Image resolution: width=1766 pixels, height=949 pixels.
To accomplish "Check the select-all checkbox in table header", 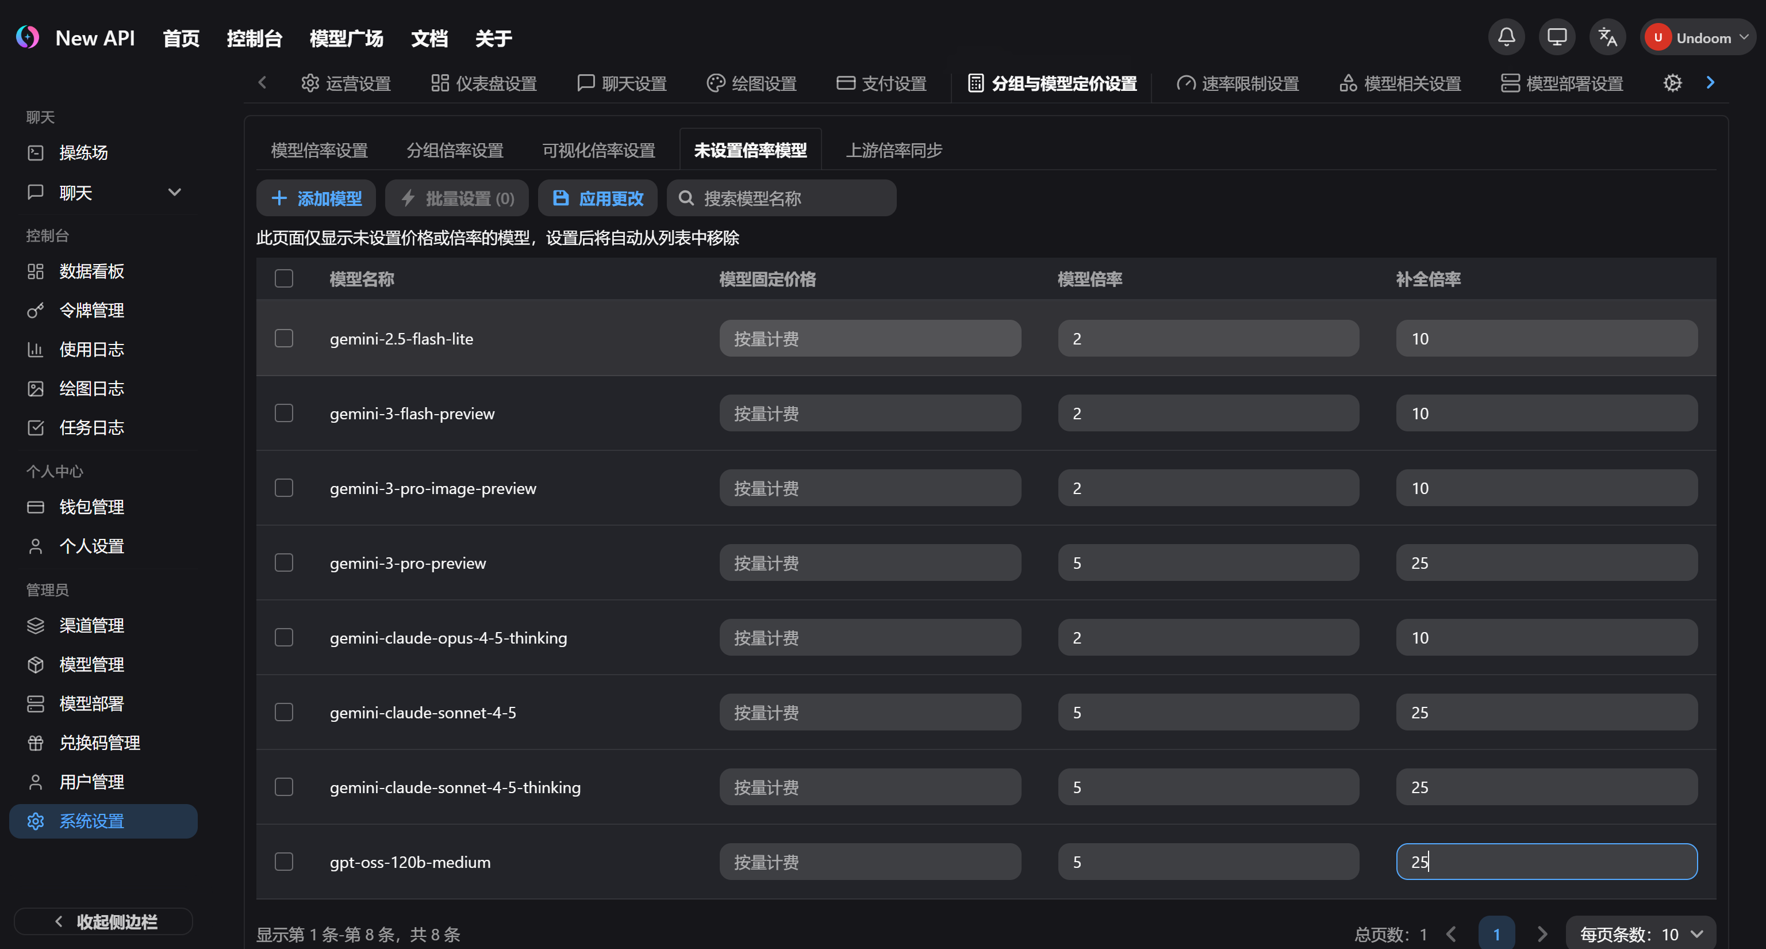I will (x=283, y=278).
